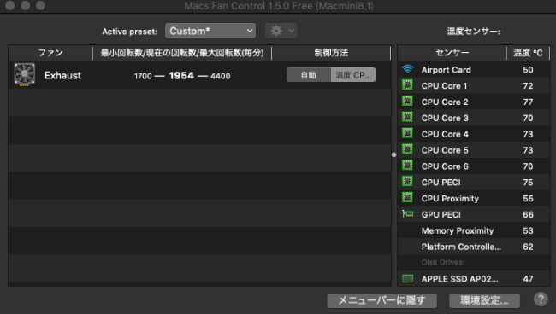Viewport: 556px width, 314px height.
Task: Click the センサー column header
Action: click(x=452, y=53)
